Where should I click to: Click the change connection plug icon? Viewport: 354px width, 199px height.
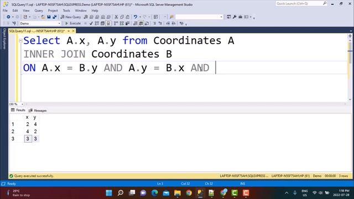[x=14, y=23]
